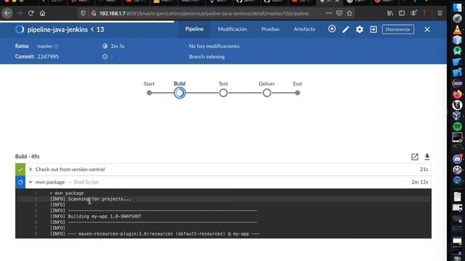
Task: Go to classic Jenkins exit icon
Action: [x=373, y=29]
